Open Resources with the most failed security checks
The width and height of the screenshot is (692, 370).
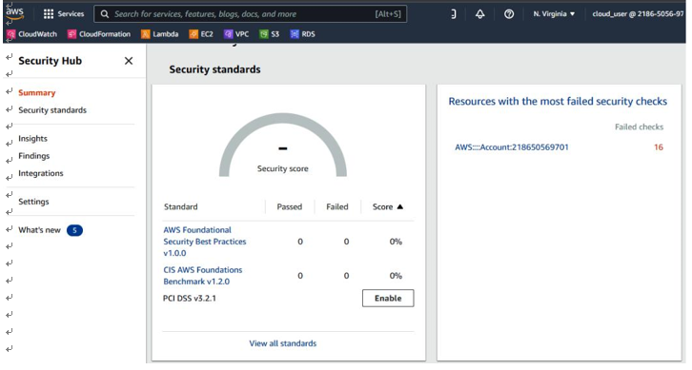pyautogui.click(x=558, y=102)
